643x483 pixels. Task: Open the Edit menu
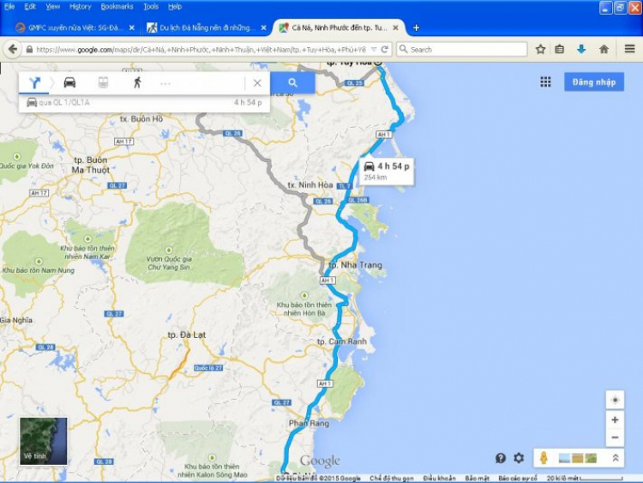[x=30, y=7]
